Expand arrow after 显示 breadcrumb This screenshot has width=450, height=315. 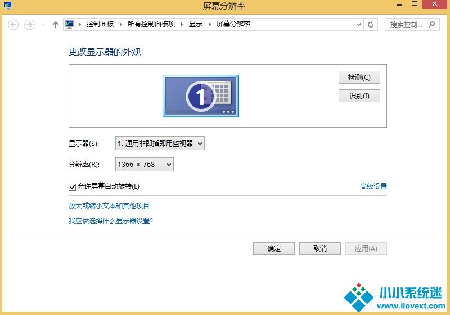pyautogui.click(x=210, y=24)
